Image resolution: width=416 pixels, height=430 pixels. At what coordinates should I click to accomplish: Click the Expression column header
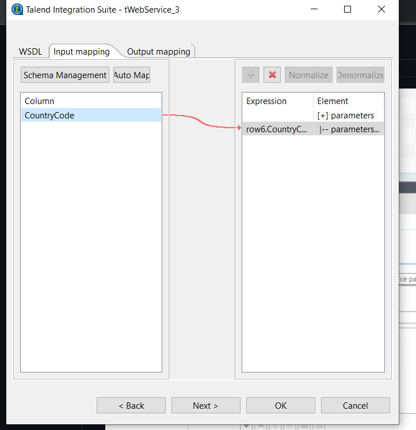click(x=278, y=101)
